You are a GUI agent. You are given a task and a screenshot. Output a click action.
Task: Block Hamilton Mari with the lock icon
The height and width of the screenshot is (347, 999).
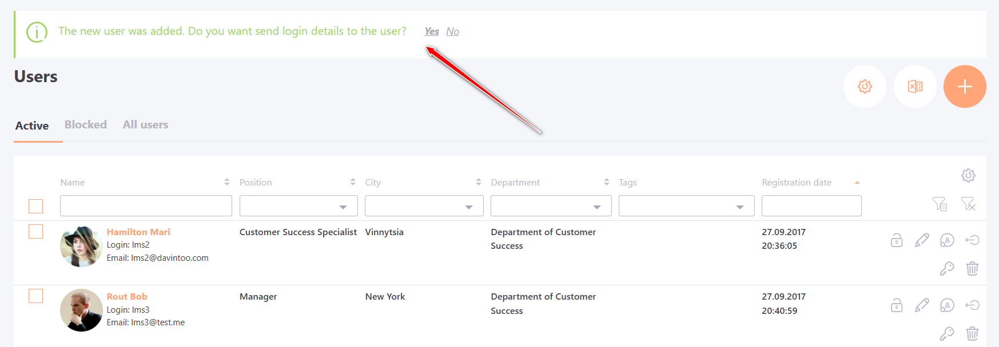(x=897, y=240)
